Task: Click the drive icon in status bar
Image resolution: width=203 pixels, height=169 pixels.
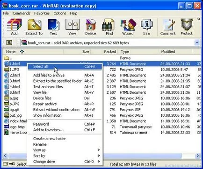Action: point(6,164)
